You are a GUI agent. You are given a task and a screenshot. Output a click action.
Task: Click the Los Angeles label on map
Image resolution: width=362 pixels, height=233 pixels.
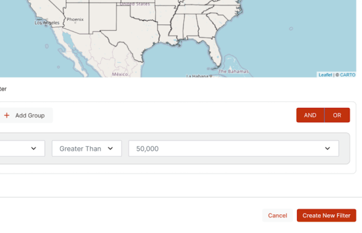pos(47,23)
